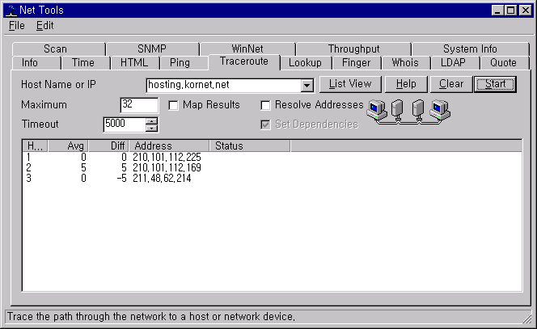Open the System Info tab

tap(470, 49)
